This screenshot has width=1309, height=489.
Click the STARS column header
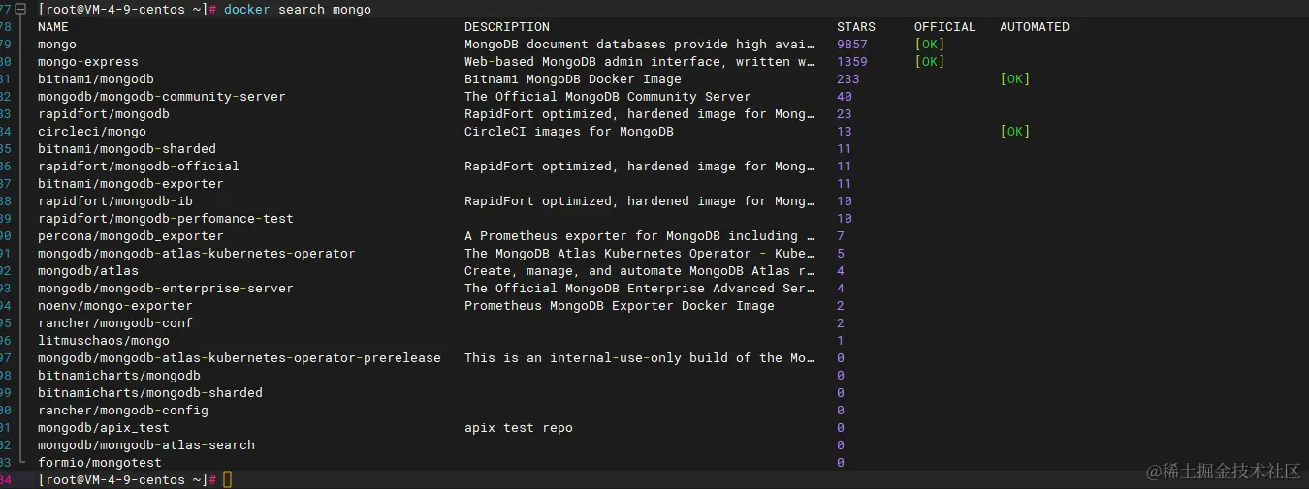[x=855, y=26]
